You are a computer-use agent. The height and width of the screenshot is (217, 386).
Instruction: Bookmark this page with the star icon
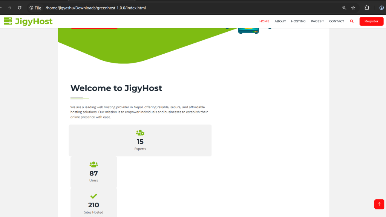point(353,8)
